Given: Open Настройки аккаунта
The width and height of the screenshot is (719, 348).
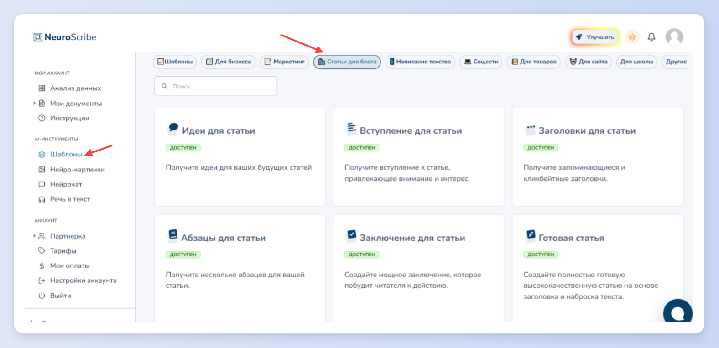Looking at the screenshot, I should coord(83,280).
